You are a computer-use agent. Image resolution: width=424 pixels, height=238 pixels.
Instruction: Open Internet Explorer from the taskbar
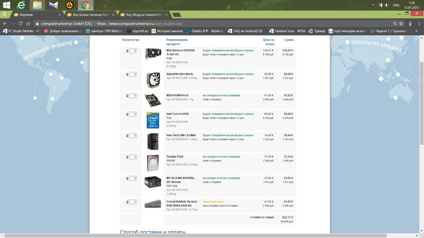pos(21,6)
